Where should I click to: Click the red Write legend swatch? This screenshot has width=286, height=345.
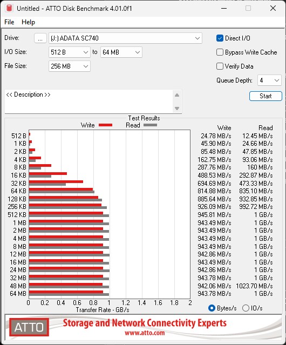pyautogui.click(x=106, y=125)
